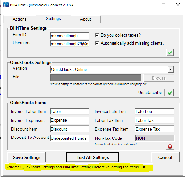Open the QuickBooks Version dropdown
The image size is (185, 177).
pyautogui.click(x=171, y=69)
